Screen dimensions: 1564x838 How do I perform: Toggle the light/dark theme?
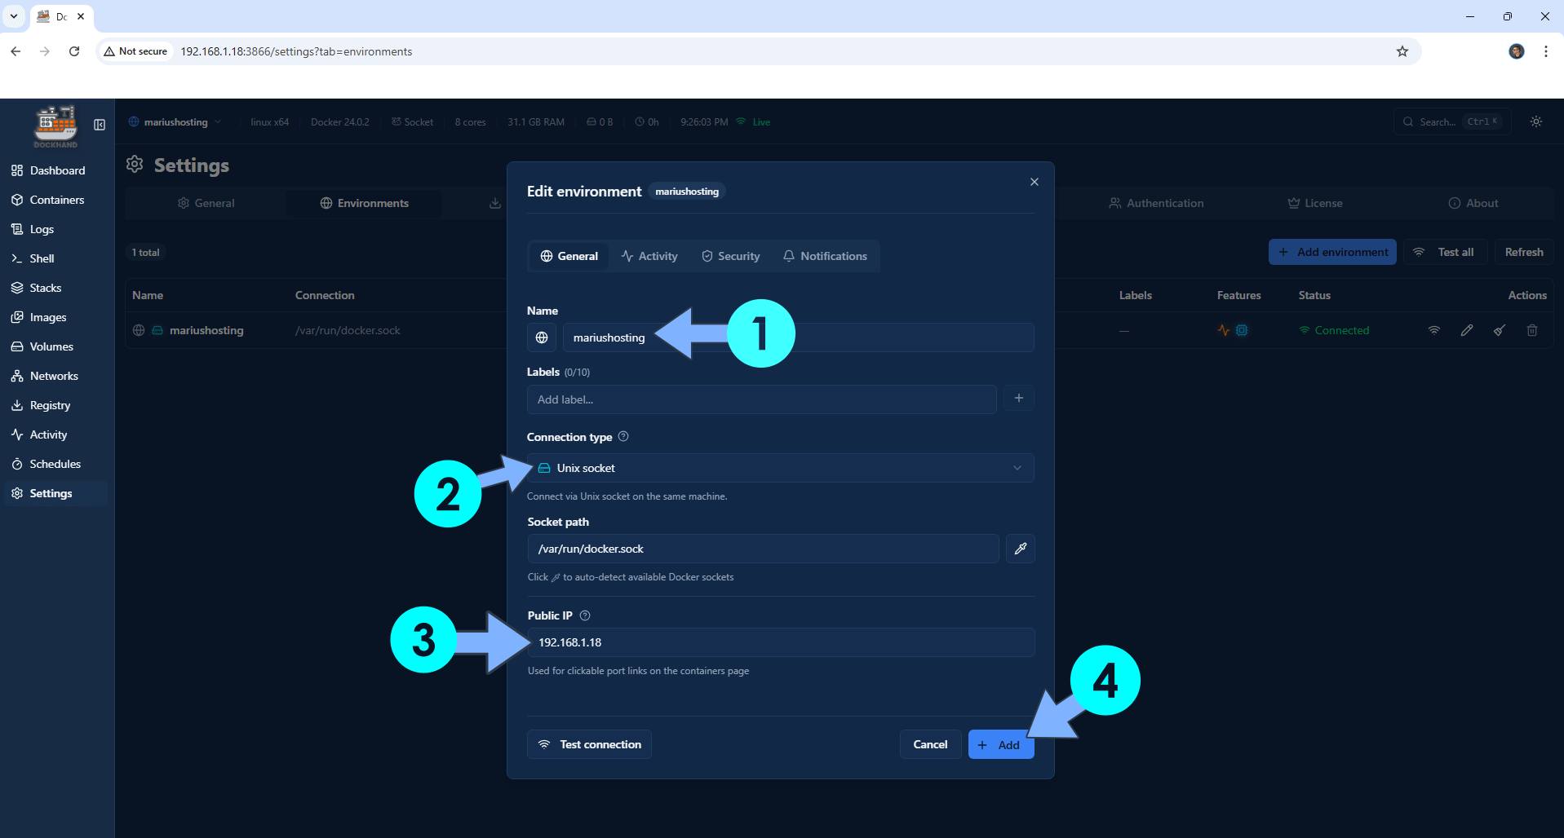click(1535, 121)
